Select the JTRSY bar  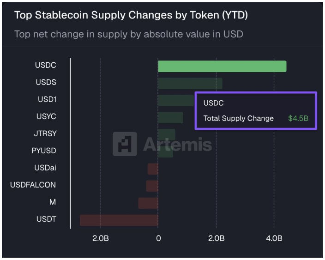tap(166, 134)
